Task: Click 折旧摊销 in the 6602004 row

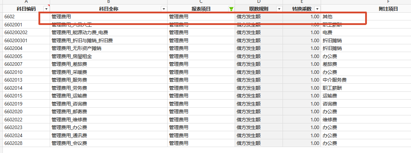Action: 366,49
